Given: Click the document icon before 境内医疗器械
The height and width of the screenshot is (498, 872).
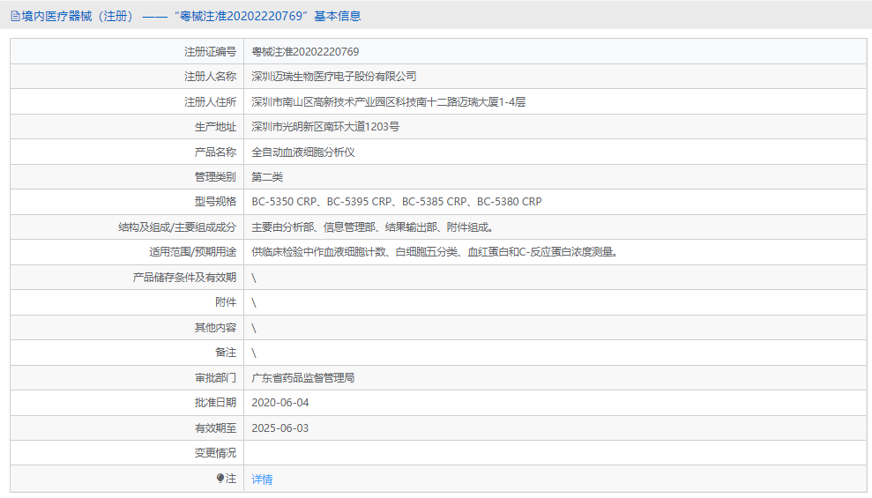Looking at the screenshot, I should (x=16, y=16).
